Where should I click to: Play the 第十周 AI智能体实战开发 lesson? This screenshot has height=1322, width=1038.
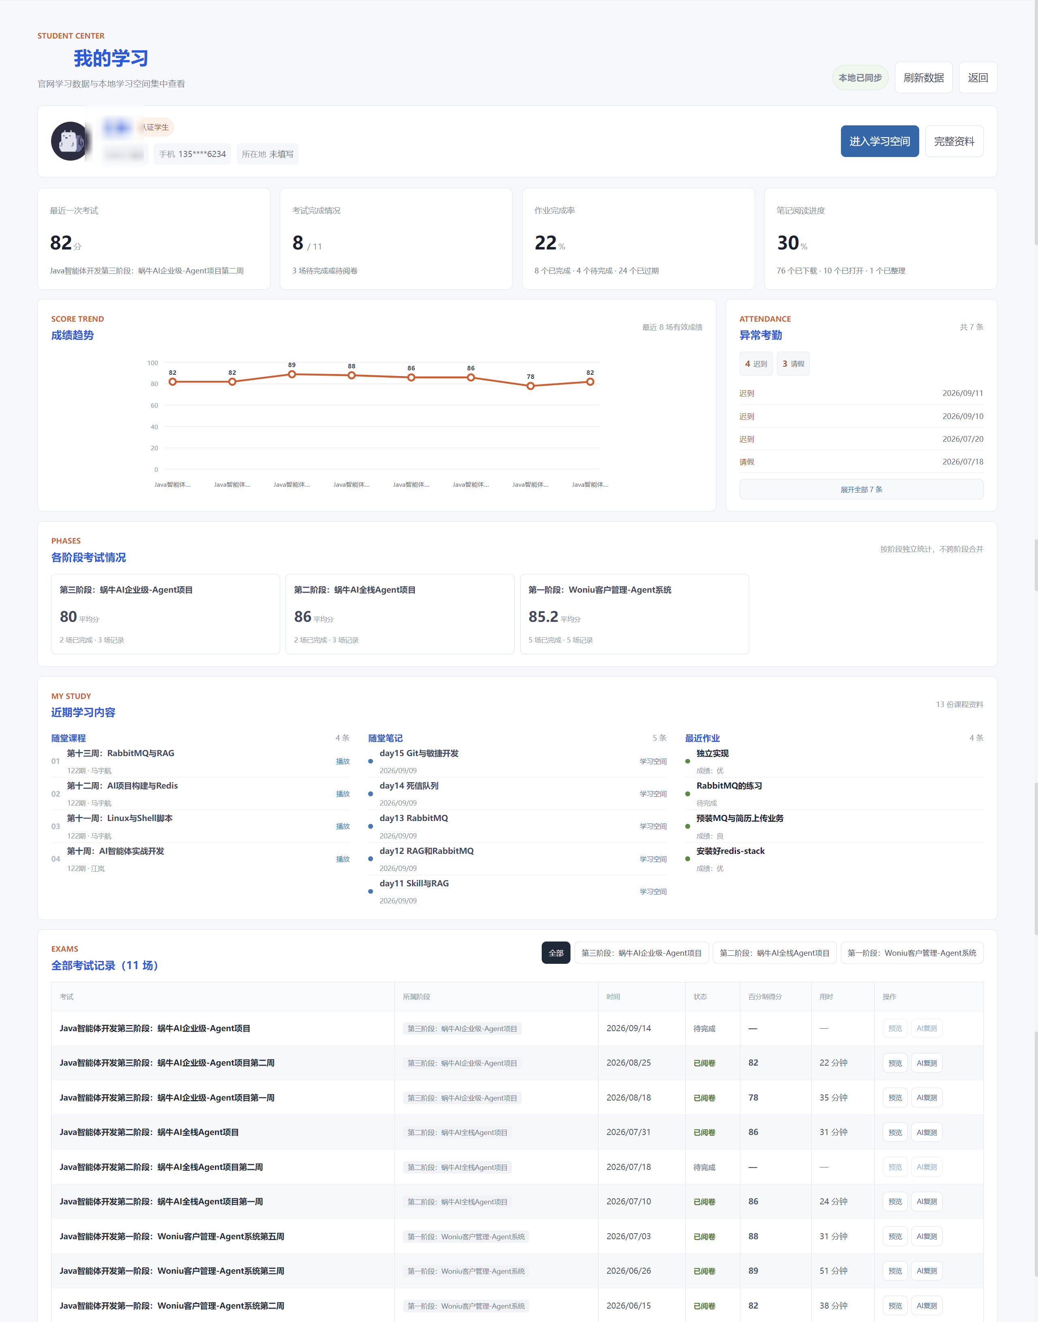pos(343,859)
